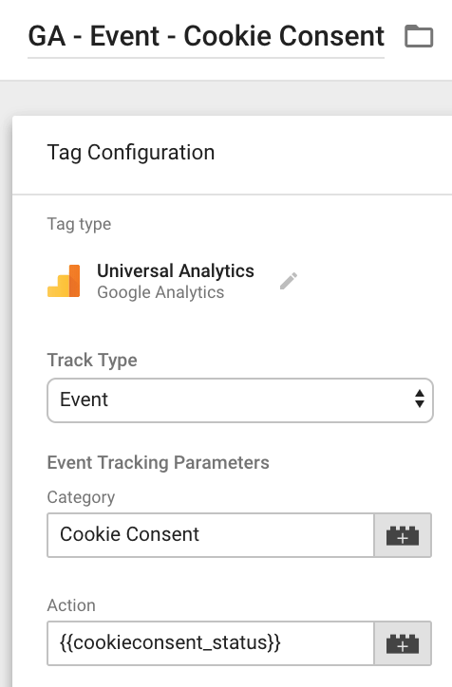Click the Tag type label
Image resolution: width=452 pixels, height=687 pixels.
point(79,224)
